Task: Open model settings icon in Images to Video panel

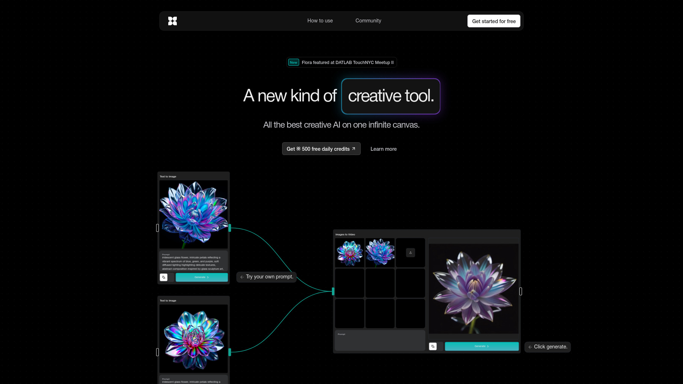Action: coord(433,346)
